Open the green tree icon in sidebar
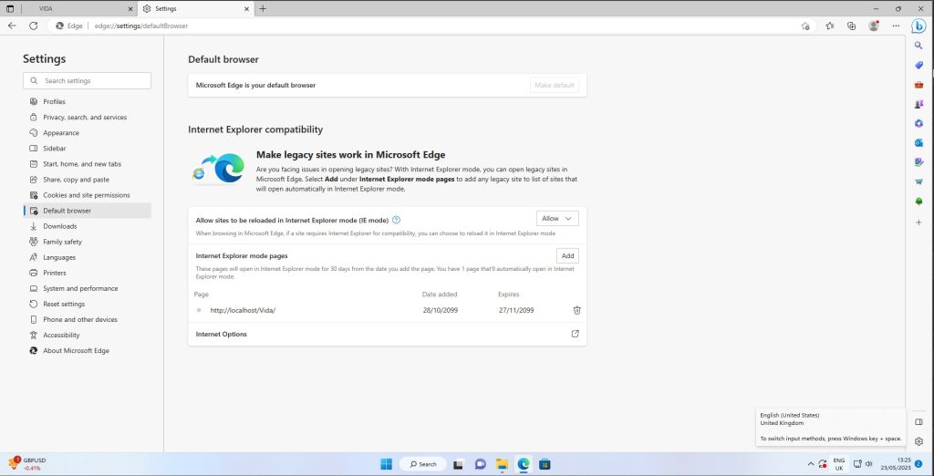Screen dimensions: 934x476 click(x=918, y=202)
